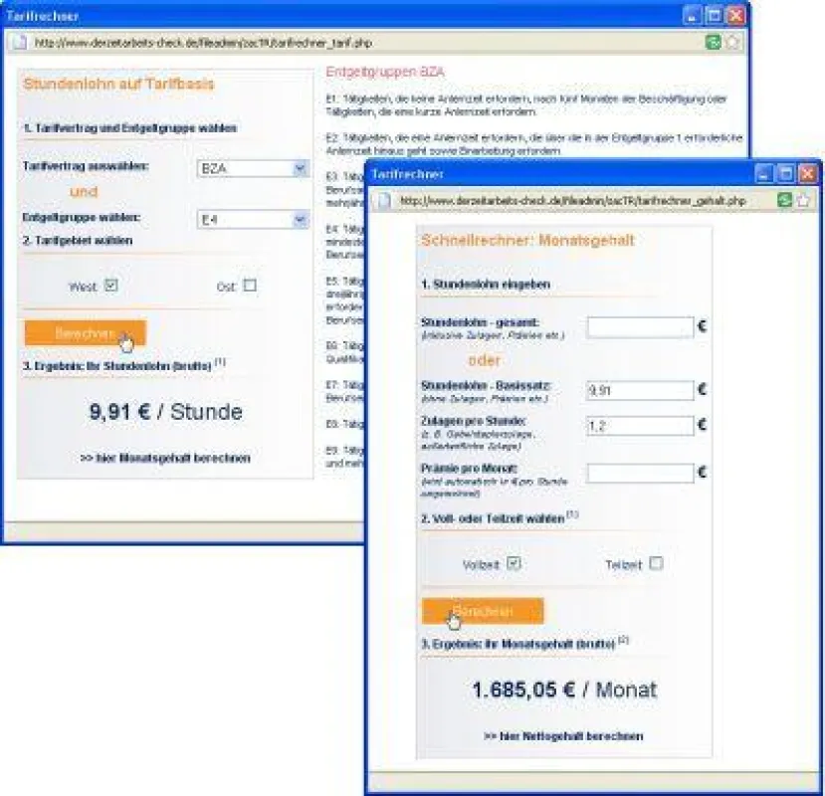
Task: Click the Stundenlohn gesamt input field
Action: (x=640, y=327)
